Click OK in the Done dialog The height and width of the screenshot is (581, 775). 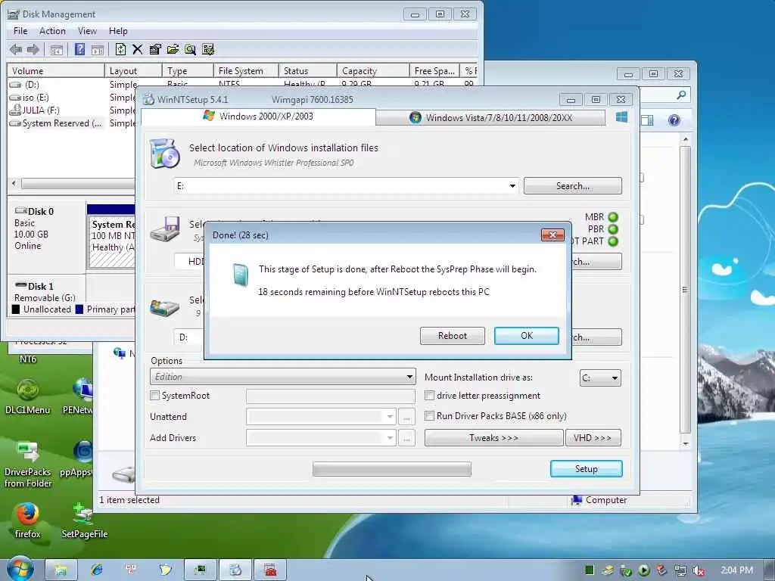coord(527,336)
